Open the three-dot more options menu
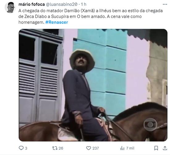This screenshot has height=155, width=170. pos(165,4)
